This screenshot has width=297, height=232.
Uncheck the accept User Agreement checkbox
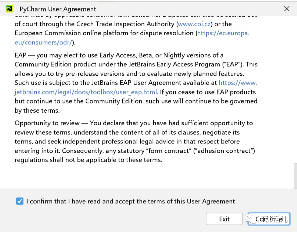(x=20, y=201)
